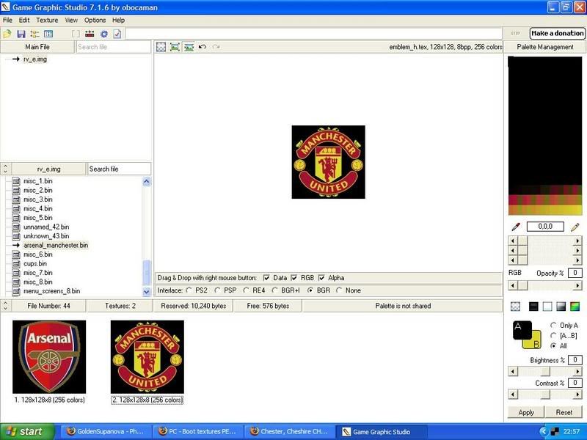The image size is (587, 440).
Task: Open the Texture menu
Action: 47,21
